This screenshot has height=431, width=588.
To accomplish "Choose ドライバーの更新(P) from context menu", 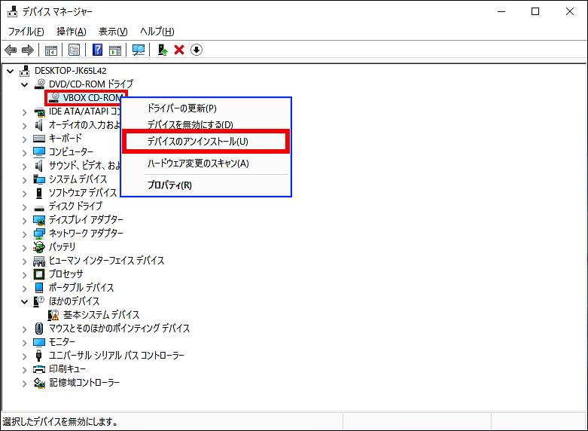I will tap(206, 109).
